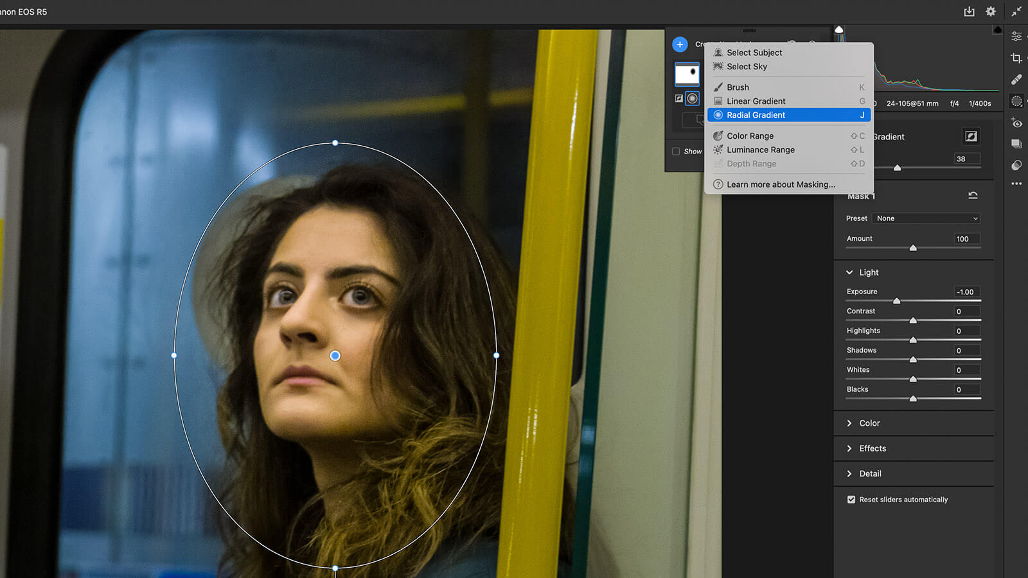Click the Whites slider handle
Viewport: 1028px width, 578px height.
pyautogui.click(x=913, y=379)
